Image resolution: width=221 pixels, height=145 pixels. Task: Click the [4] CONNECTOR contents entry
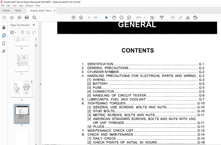coord(146,92)
